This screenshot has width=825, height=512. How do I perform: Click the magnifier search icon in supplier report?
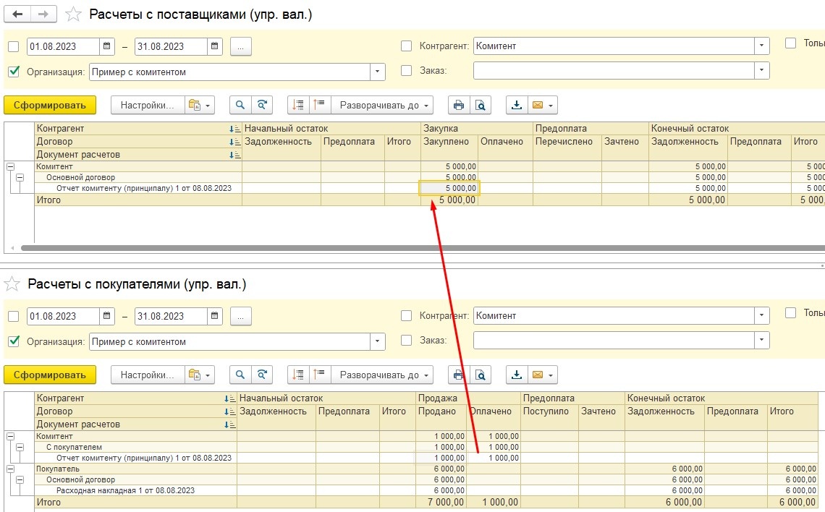[x=240, y=105]
